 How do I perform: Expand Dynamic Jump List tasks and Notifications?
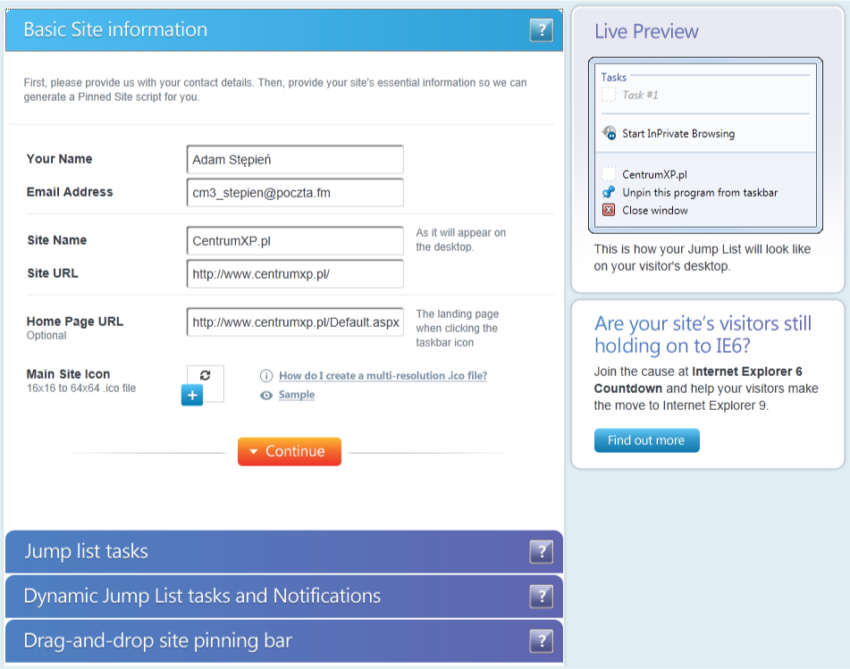click(x=268, y=597)
